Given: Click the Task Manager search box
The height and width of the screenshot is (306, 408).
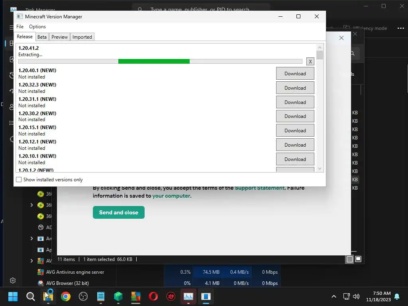Looking at the screenshot, I should click(x=200, y=10).
